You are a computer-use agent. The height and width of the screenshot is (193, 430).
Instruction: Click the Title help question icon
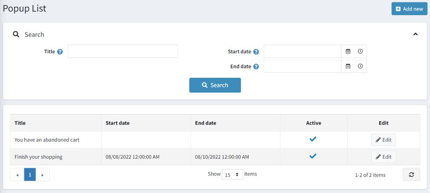[x=60, y=52]
